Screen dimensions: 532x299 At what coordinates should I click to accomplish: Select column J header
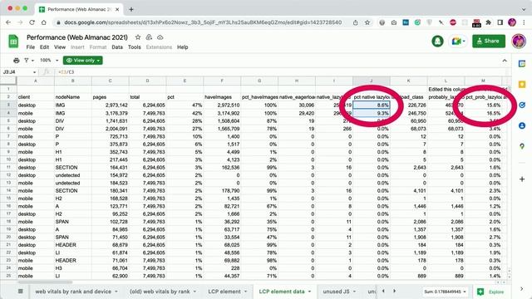tap(372, 81)
